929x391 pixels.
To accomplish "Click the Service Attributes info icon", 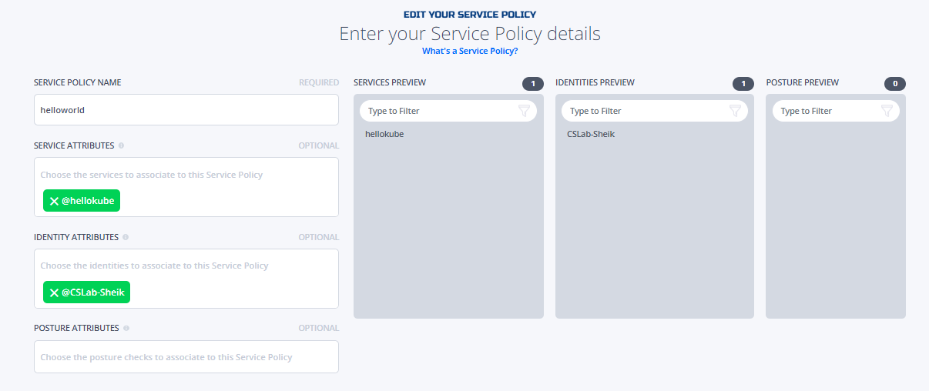I will click(122, 145).
